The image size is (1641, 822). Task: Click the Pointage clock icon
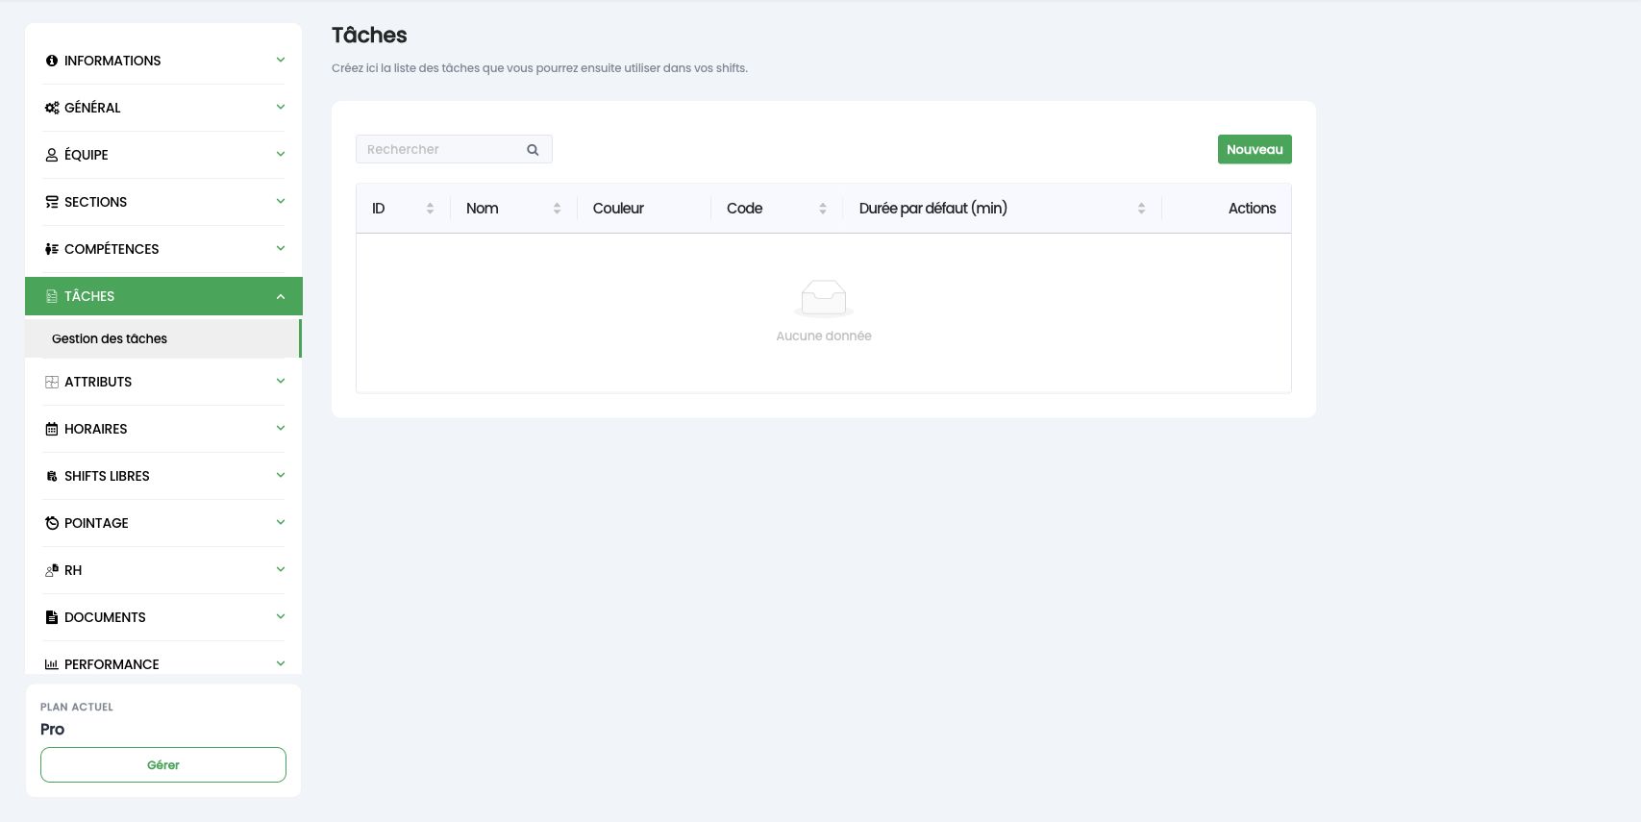52,523
